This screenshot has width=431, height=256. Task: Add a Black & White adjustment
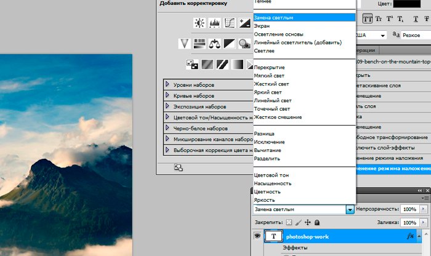point(230,43)
